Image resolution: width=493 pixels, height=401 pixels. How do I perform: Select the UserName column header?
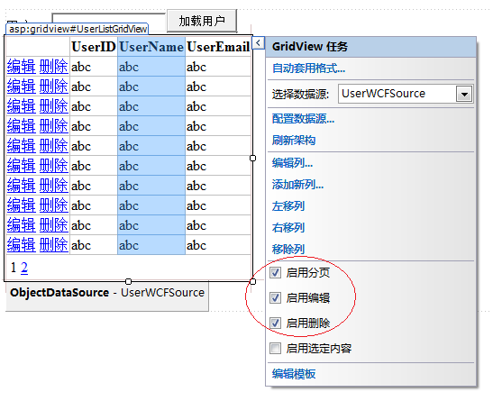coord(151,47)
